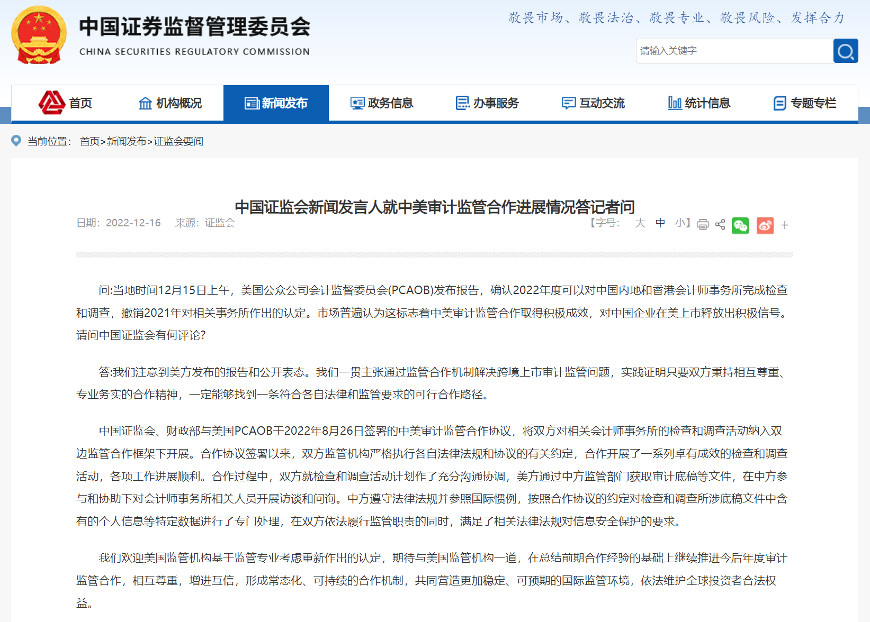
Task: Open the 政务信息 tab
Action: point(382,103)
